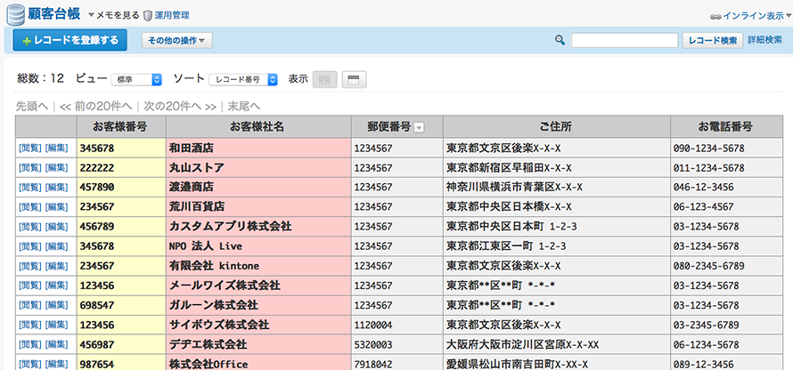
Task: Click the search text input field
Action: 625,40
